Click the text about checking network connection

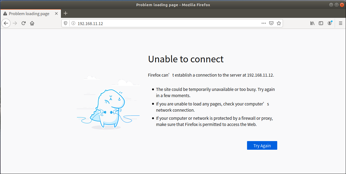coord(213,107)
